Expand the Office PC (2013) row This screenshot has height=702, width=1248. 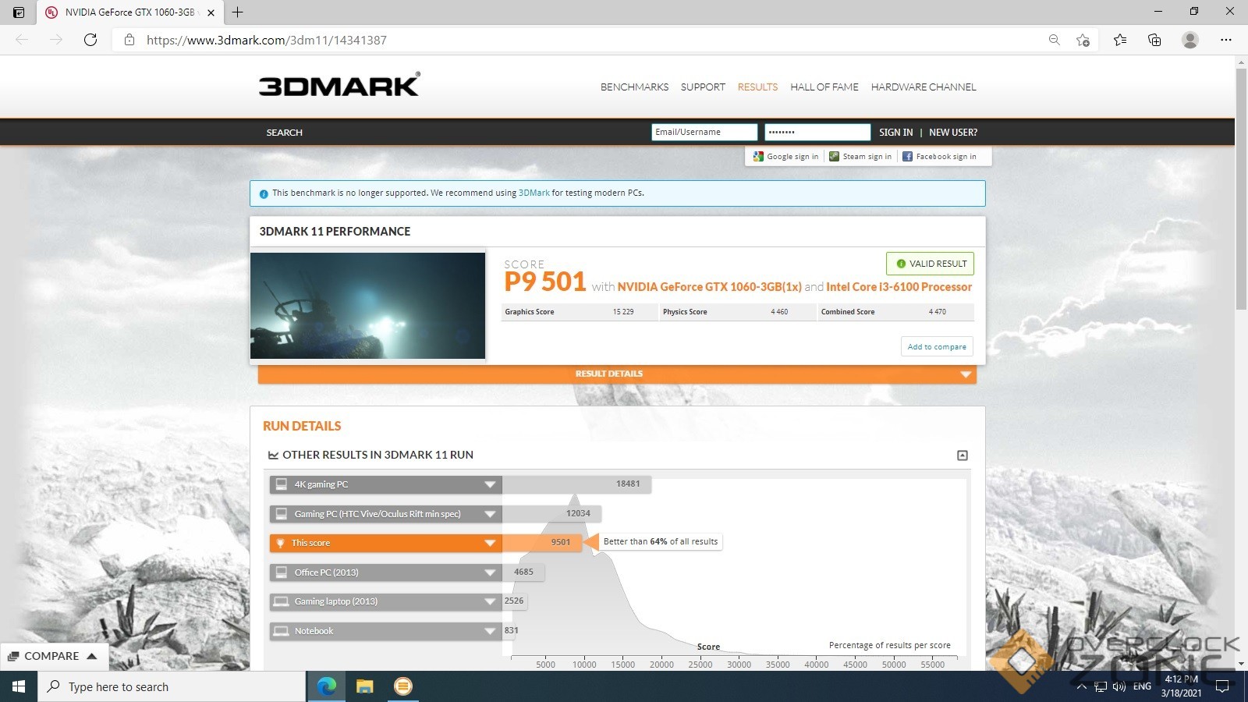pos(490,573)
